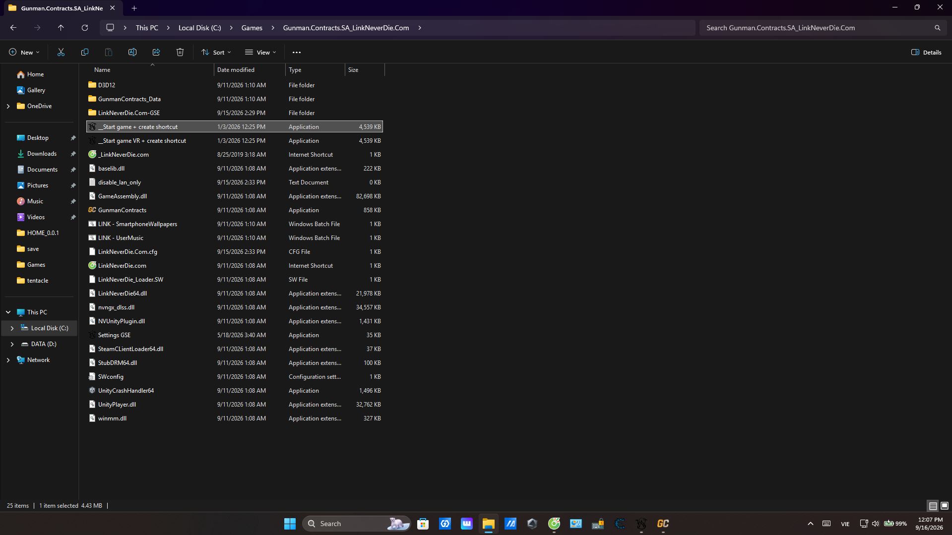Open the tentacle folder in sidebar
This screenshot has width=952, height=535.
tap(38, 281)
